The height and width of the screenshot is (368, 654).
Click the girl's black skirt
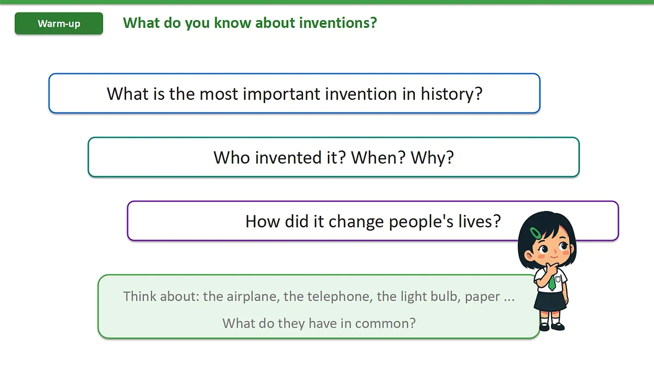pos(550,300)
